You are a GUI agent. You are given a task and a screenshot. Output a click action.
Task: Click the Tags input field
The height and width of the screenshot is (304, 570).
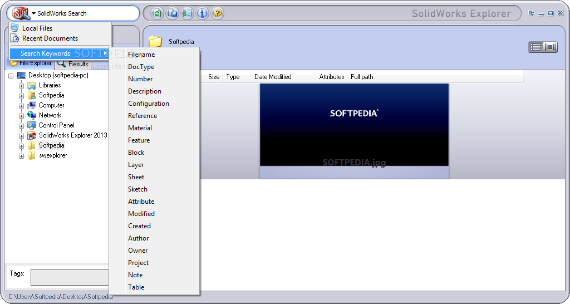(70, 277)
